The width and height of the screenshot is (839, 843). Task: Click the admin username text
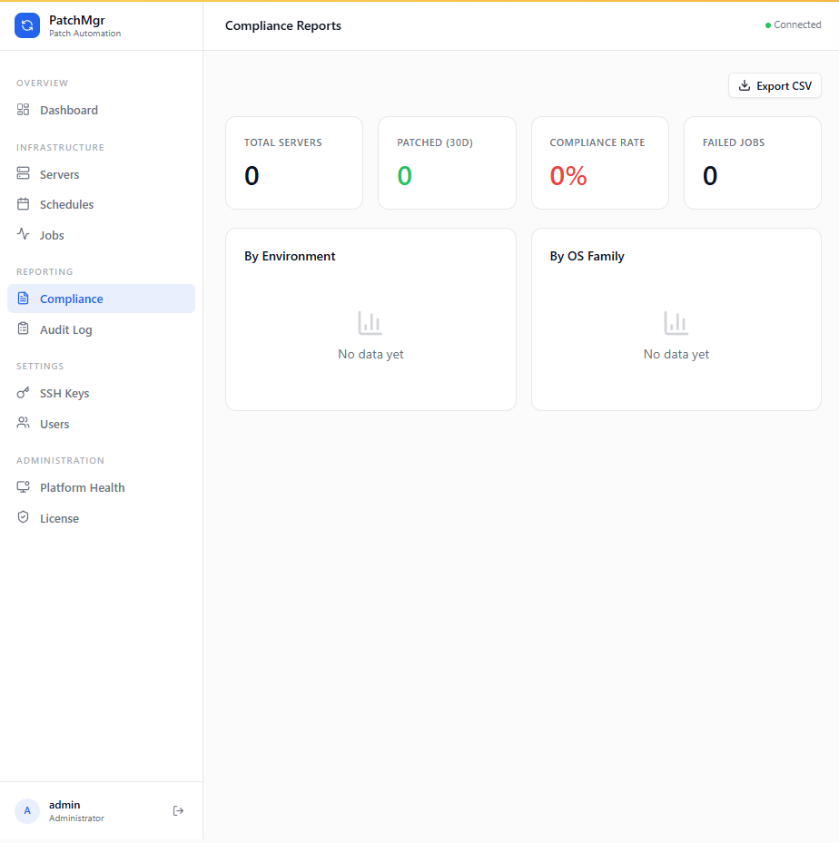coord(64,804)
